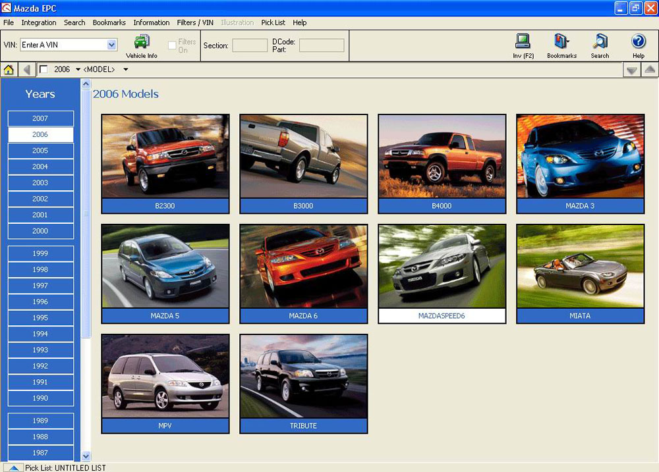Open the Integration menu
This screenshot has height=472, width=659.
coord(39,22)
